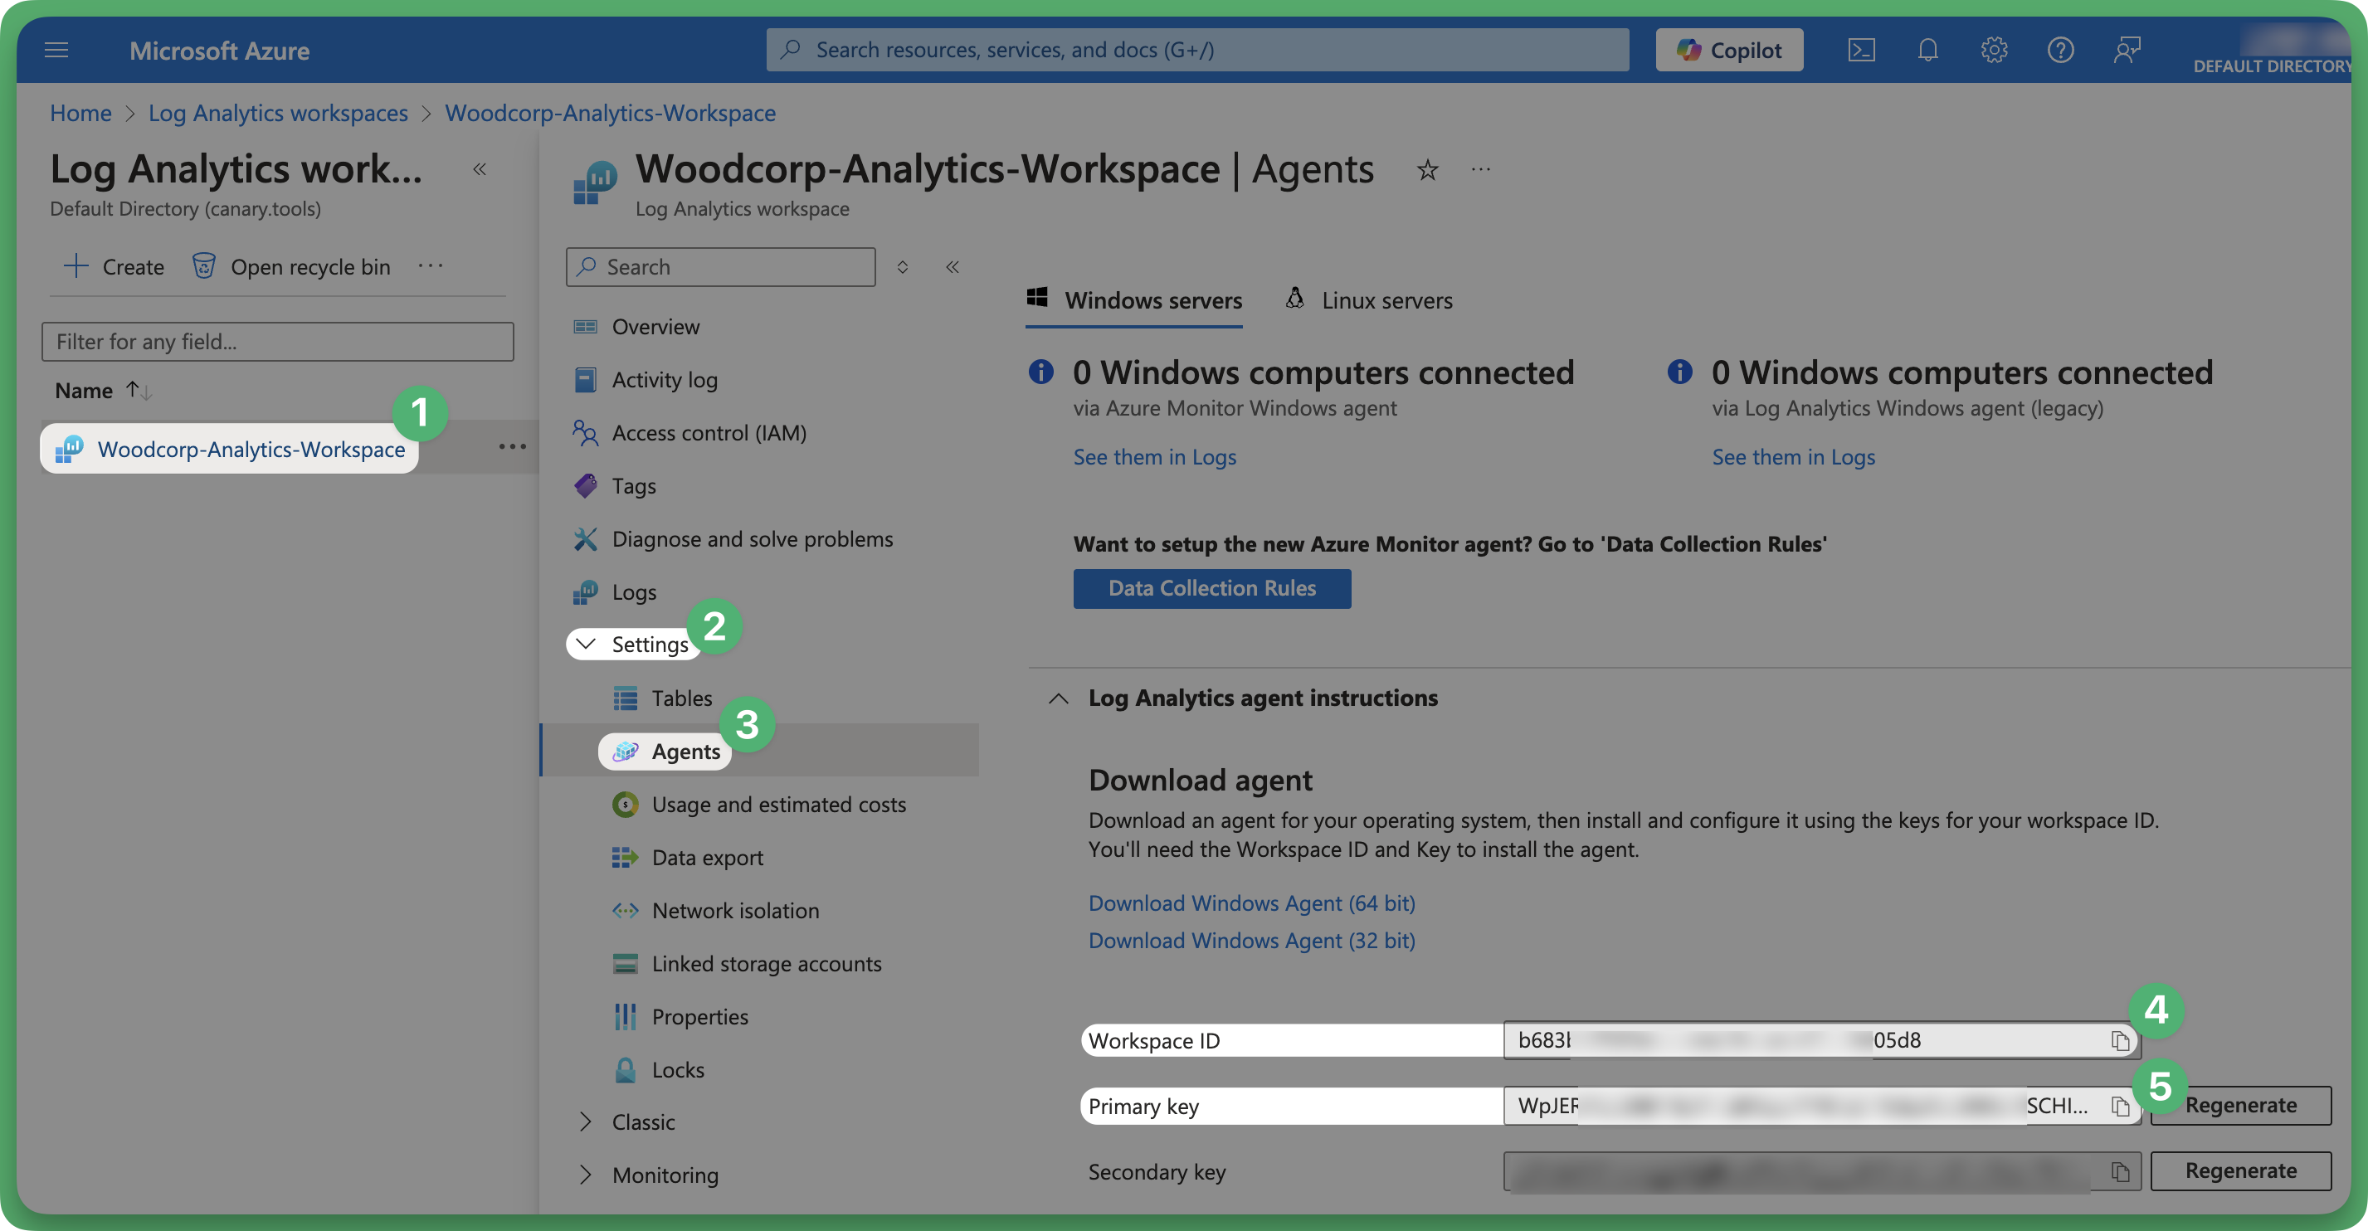This screenshot has width=2368, height=1231.
Task: Sort list by Name column
Action: [102, 390]
